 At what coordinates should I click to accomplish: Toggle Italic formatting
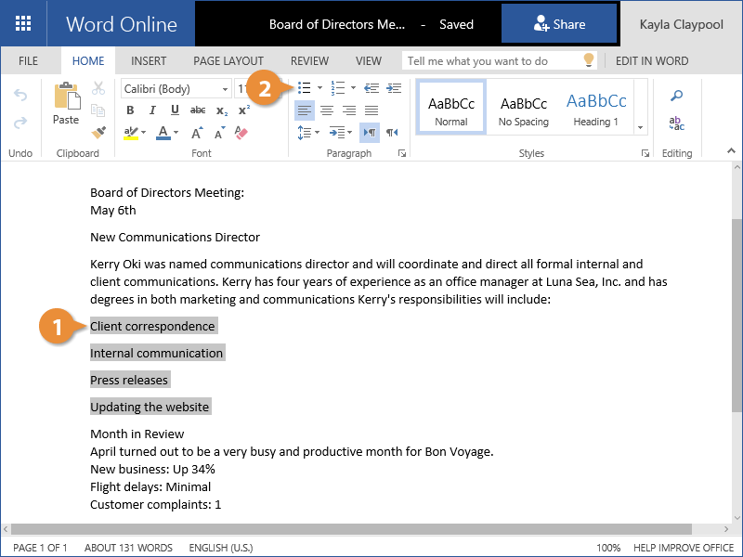[x=151, y=110]
